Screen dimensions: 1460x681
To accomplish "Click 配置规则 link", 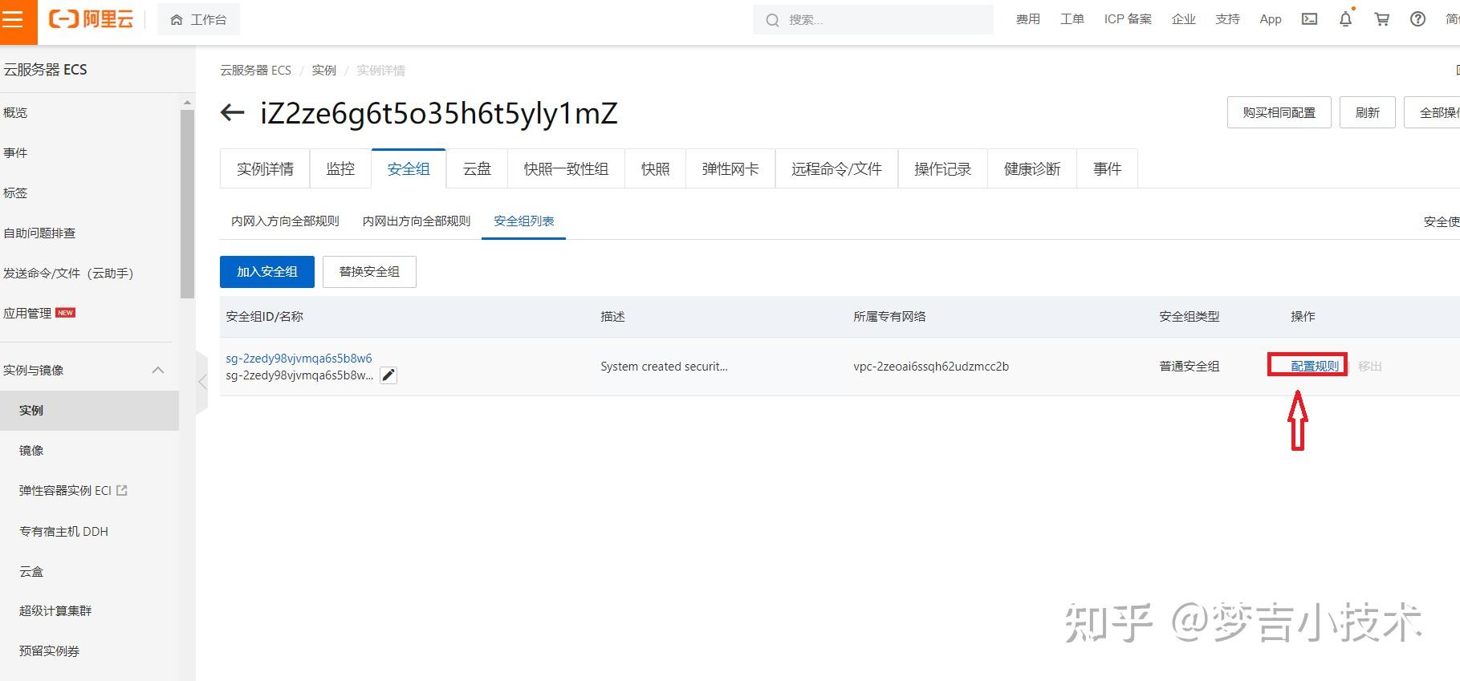I will pyautogui.click(x=1315, y=366).
